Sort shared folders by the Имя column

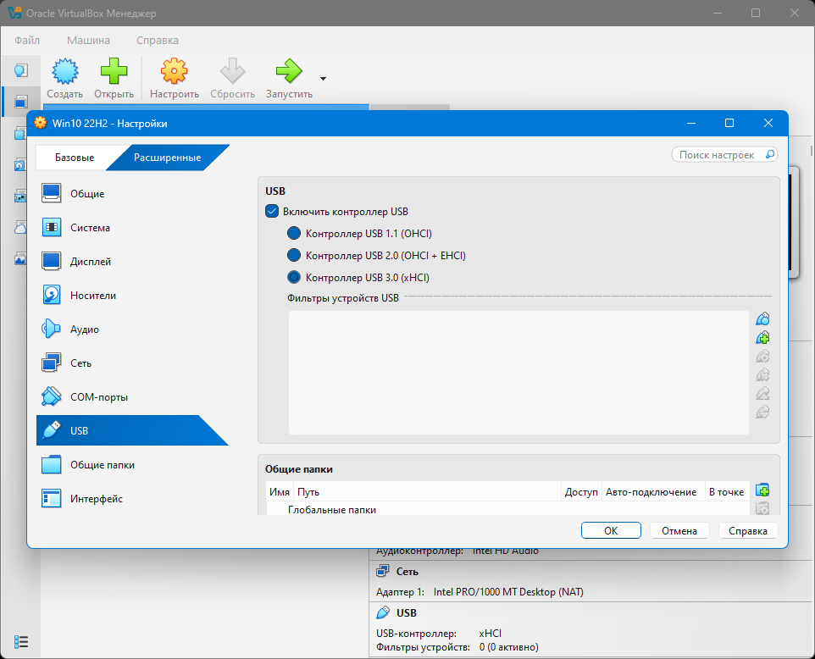tap(280, 491)
